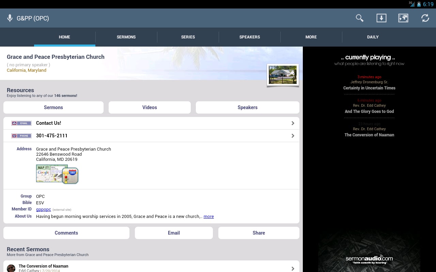This screenshot has height=272, width=436.
Task: Switch to the MORE tab
Action: point(311,37)
